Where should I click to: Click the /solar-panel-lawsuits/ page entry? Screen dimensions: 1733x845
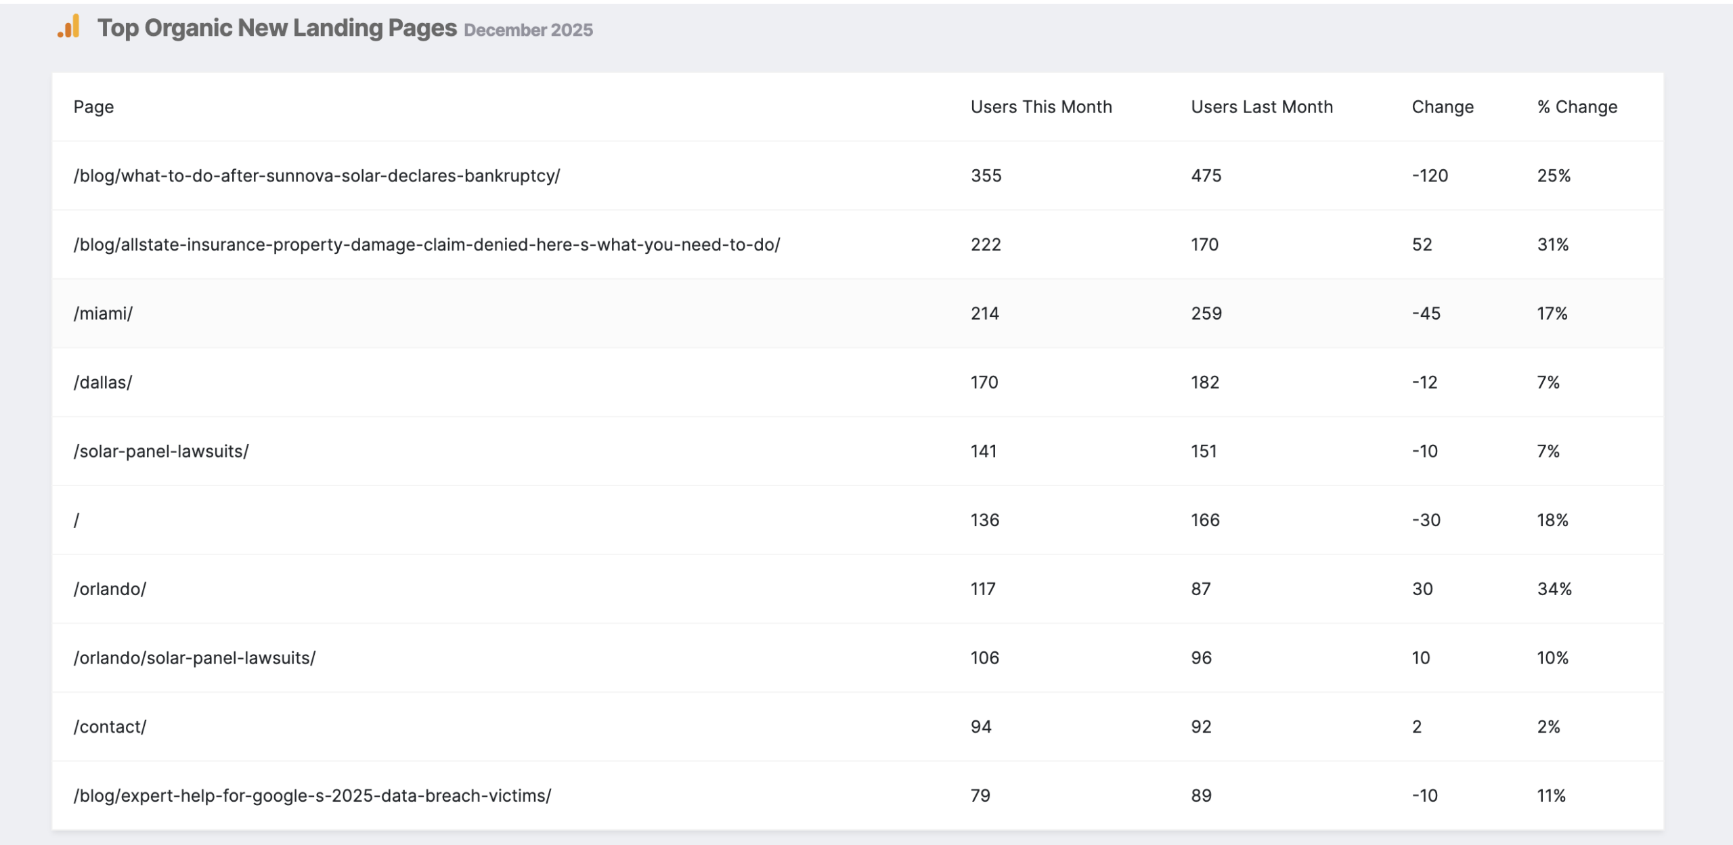161,452
